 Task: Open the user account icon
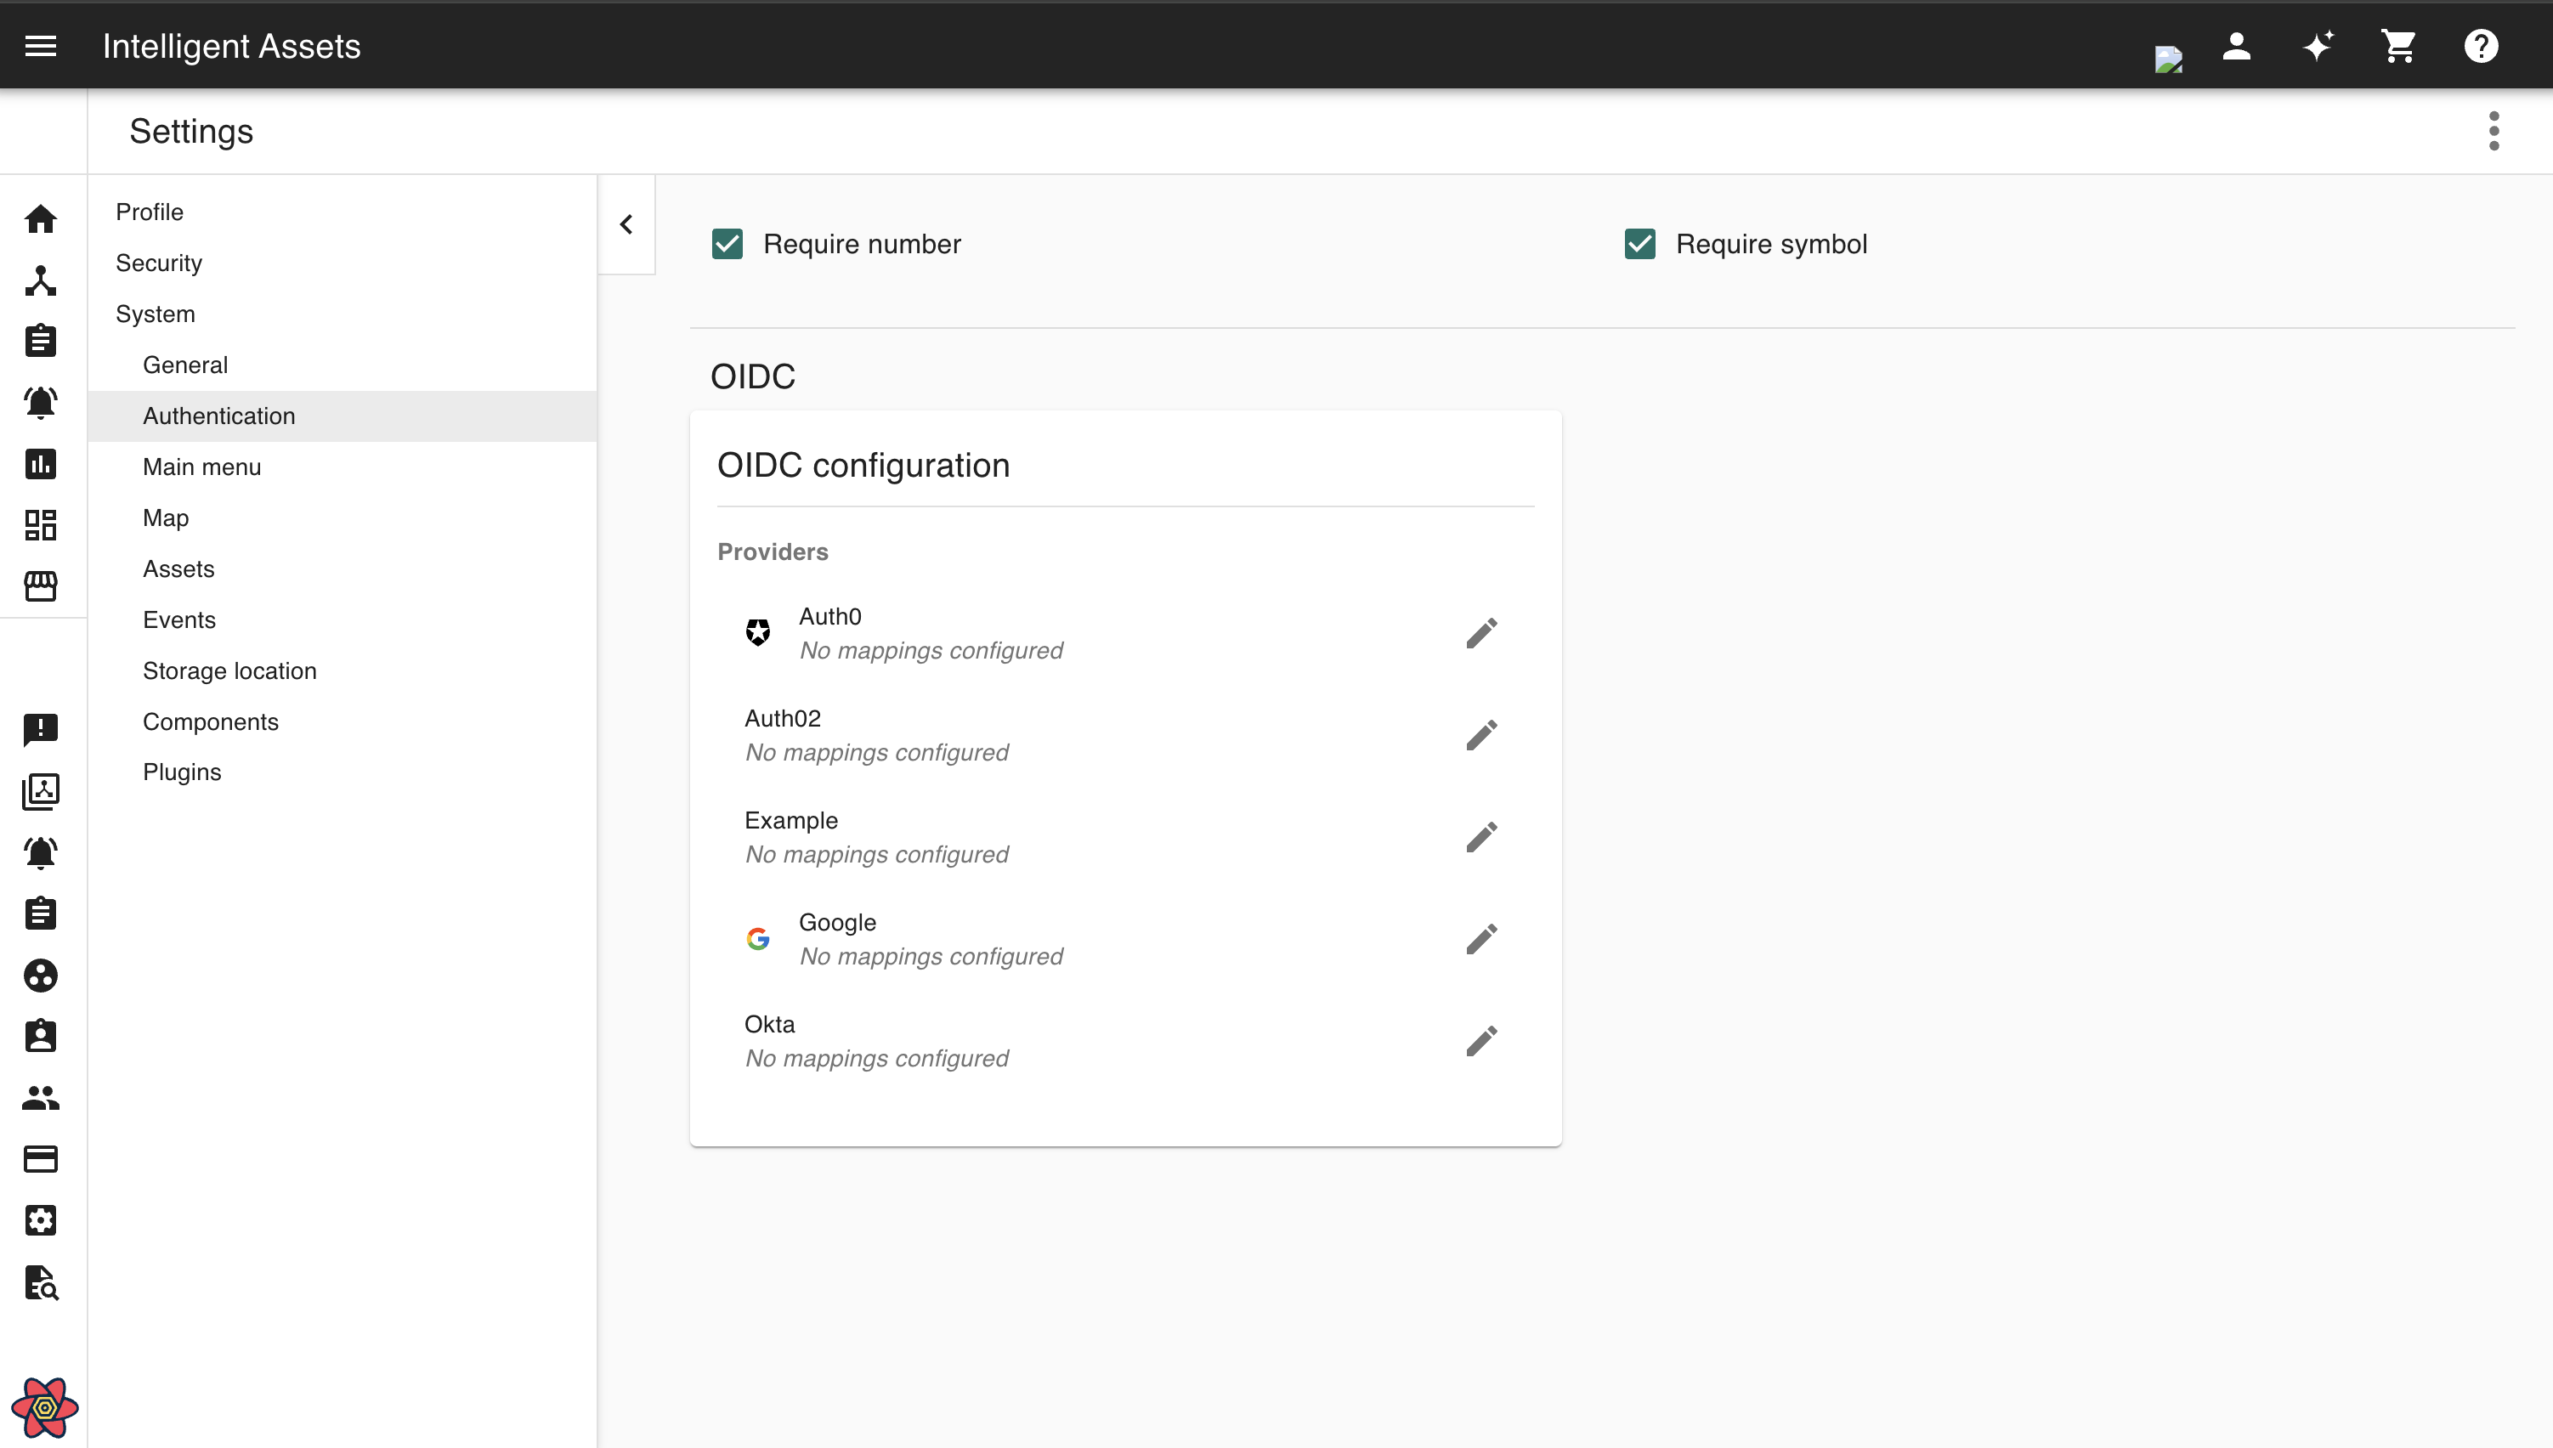[x=2237, y=46]
